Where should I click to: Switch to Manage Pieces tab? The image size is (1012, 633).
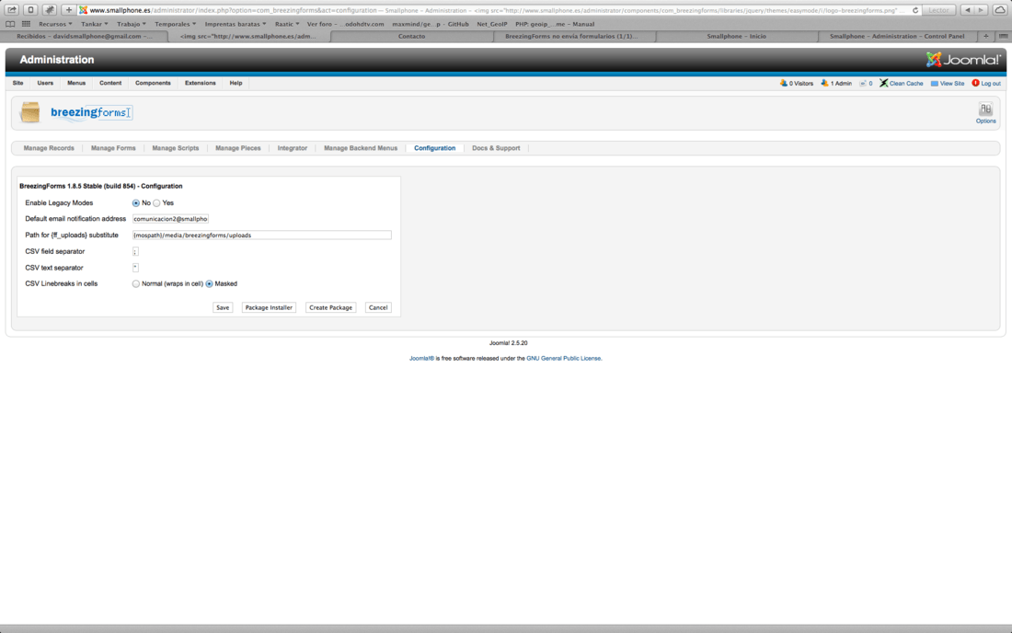click(238, 148)
